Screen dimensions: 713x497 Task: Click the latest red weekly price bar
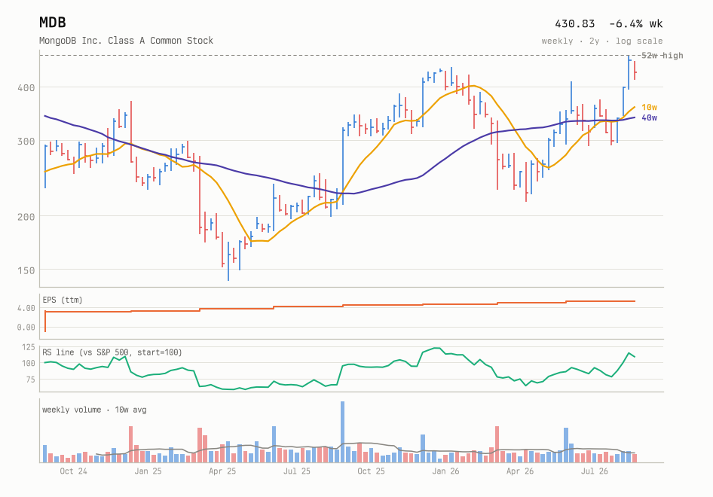[635, 71]
